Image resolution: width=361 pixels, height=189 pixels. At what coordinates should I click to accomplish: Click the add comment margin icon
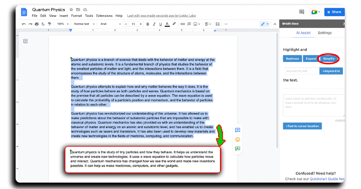(238, 130)
